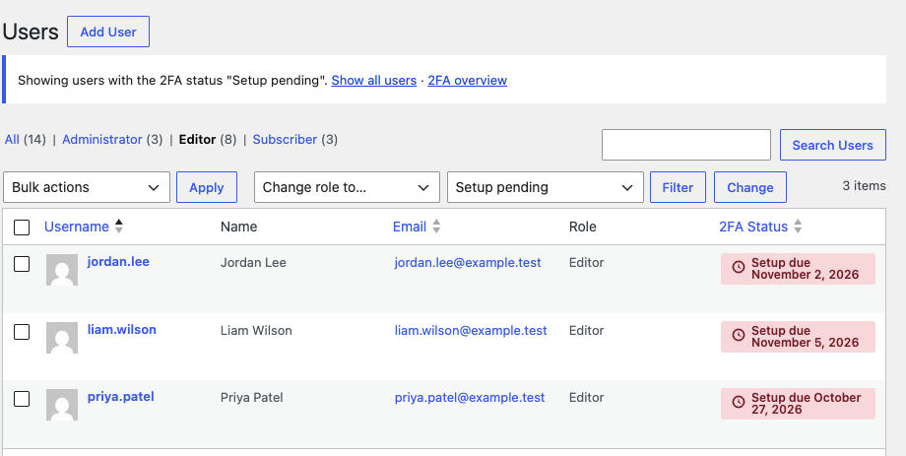Click priya.patel's avatar image
Screen dimensions: 906x456
coord(62,405)
